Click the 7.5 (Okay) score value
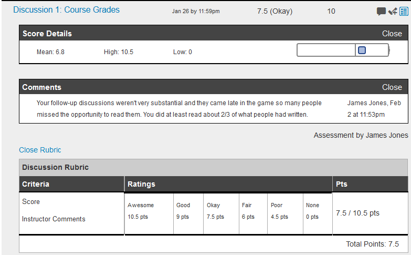The image size is (411, 255). tap(275, 11)
